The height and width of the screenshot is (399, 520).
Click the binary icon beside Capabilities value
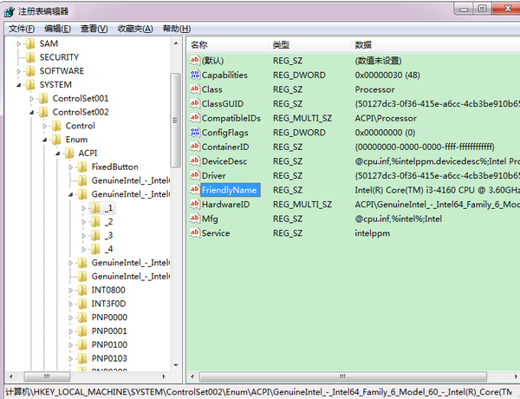tap(195, 75)
